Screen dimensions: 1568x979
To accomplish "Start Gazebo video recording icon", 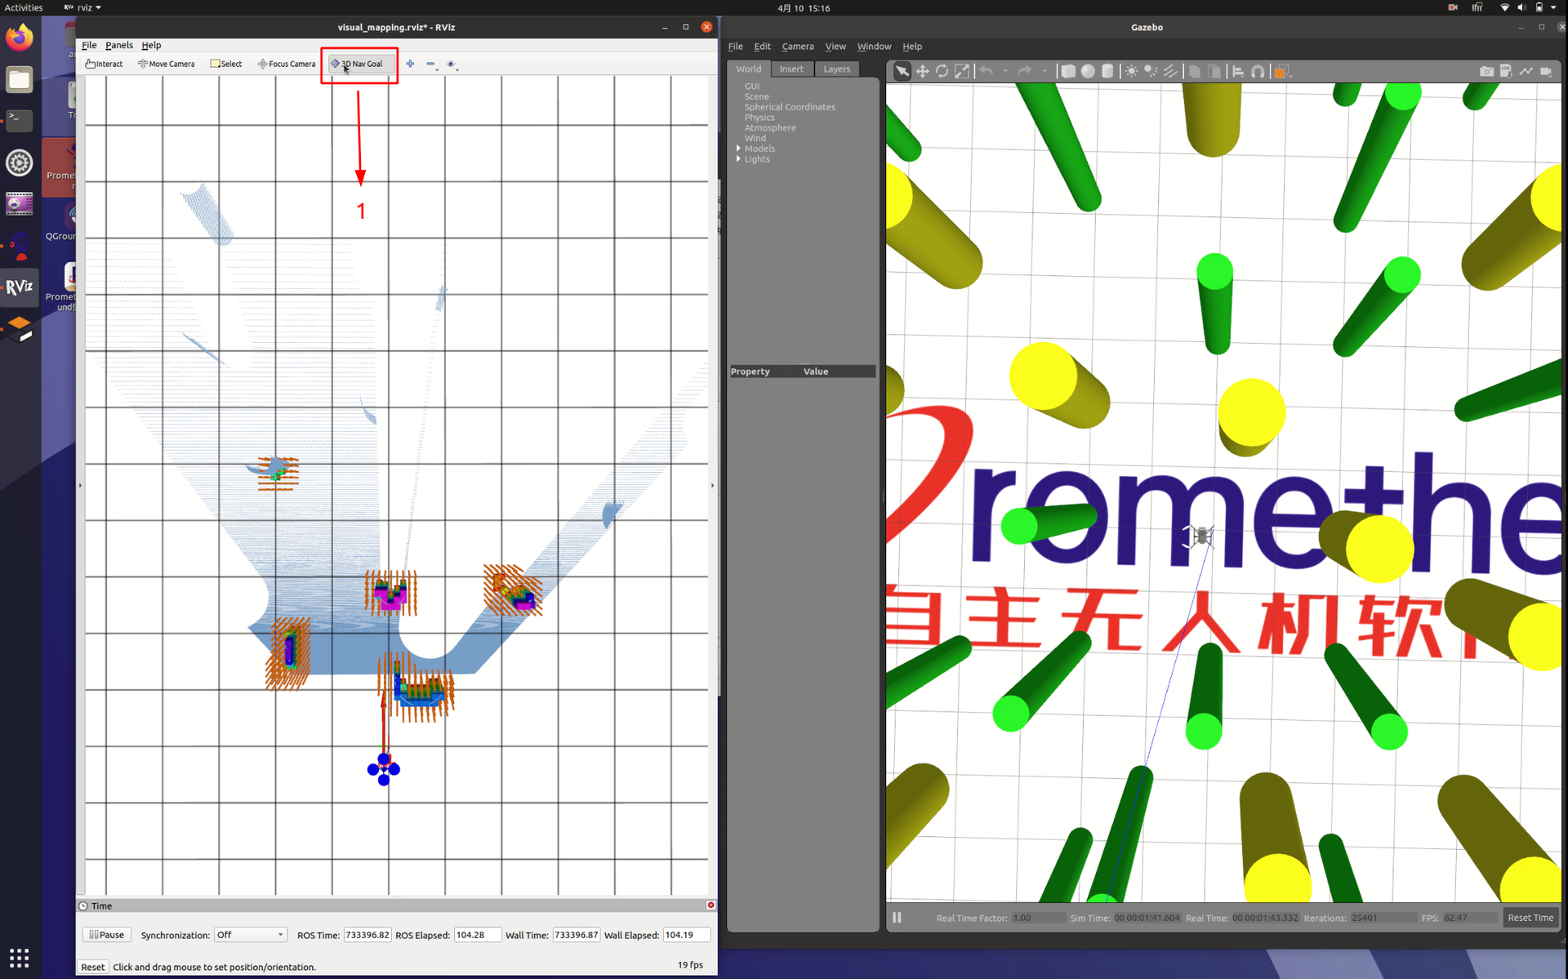I will 1546,72.
